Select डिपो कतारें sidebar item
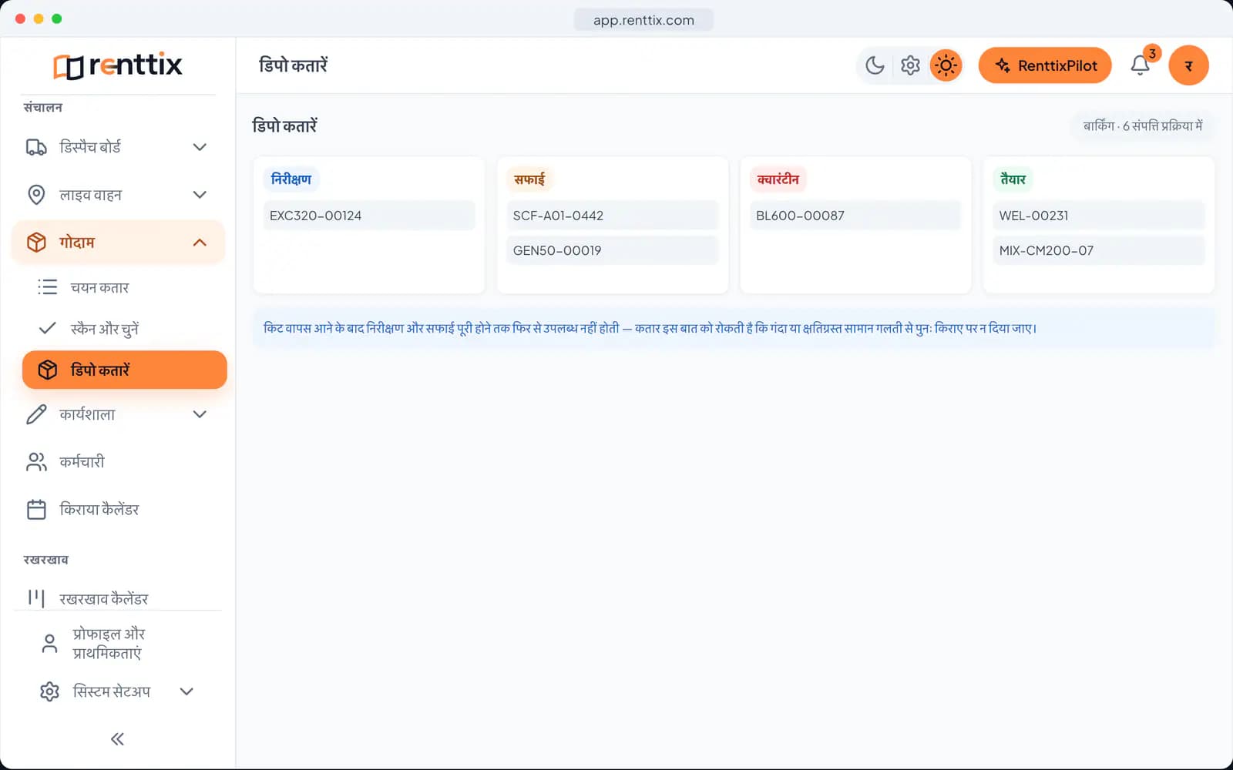This screenshot has width=1233, height=770. tap(124, 370)
